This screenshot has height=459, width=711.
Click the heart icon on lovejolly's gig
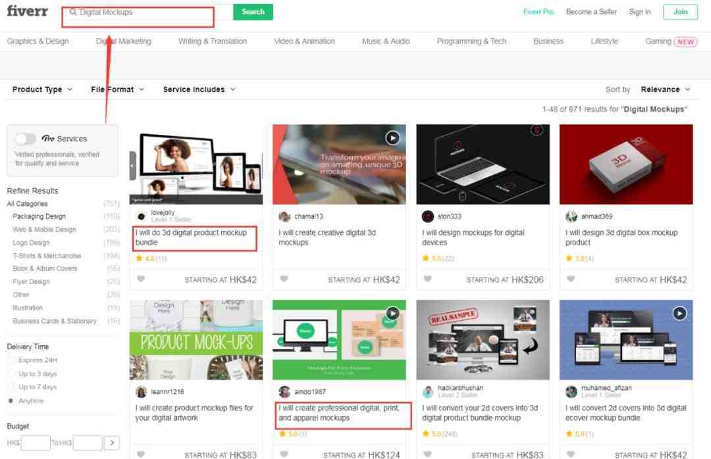tap(141, 279)
